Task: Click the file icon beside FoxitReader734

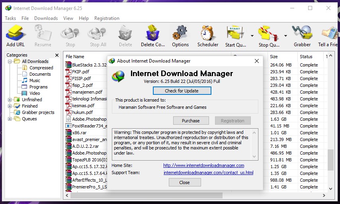Action: (x=68, y=126)
